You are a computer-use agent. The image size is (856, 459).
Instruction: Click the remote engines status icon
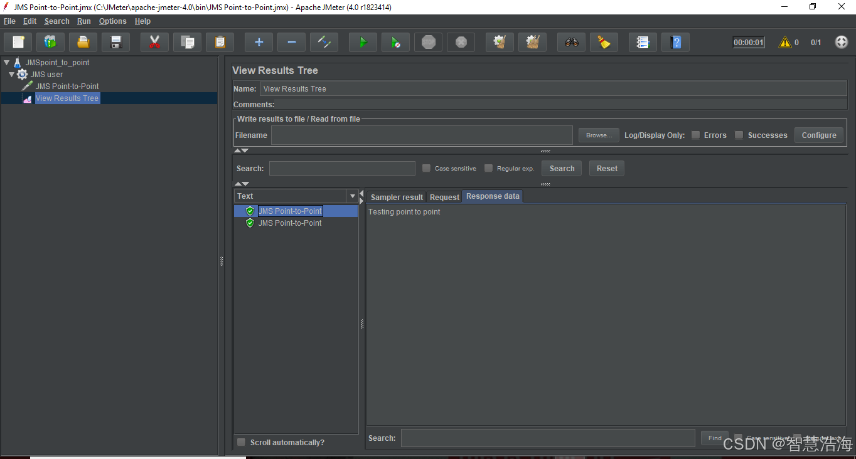click(842, 42)
